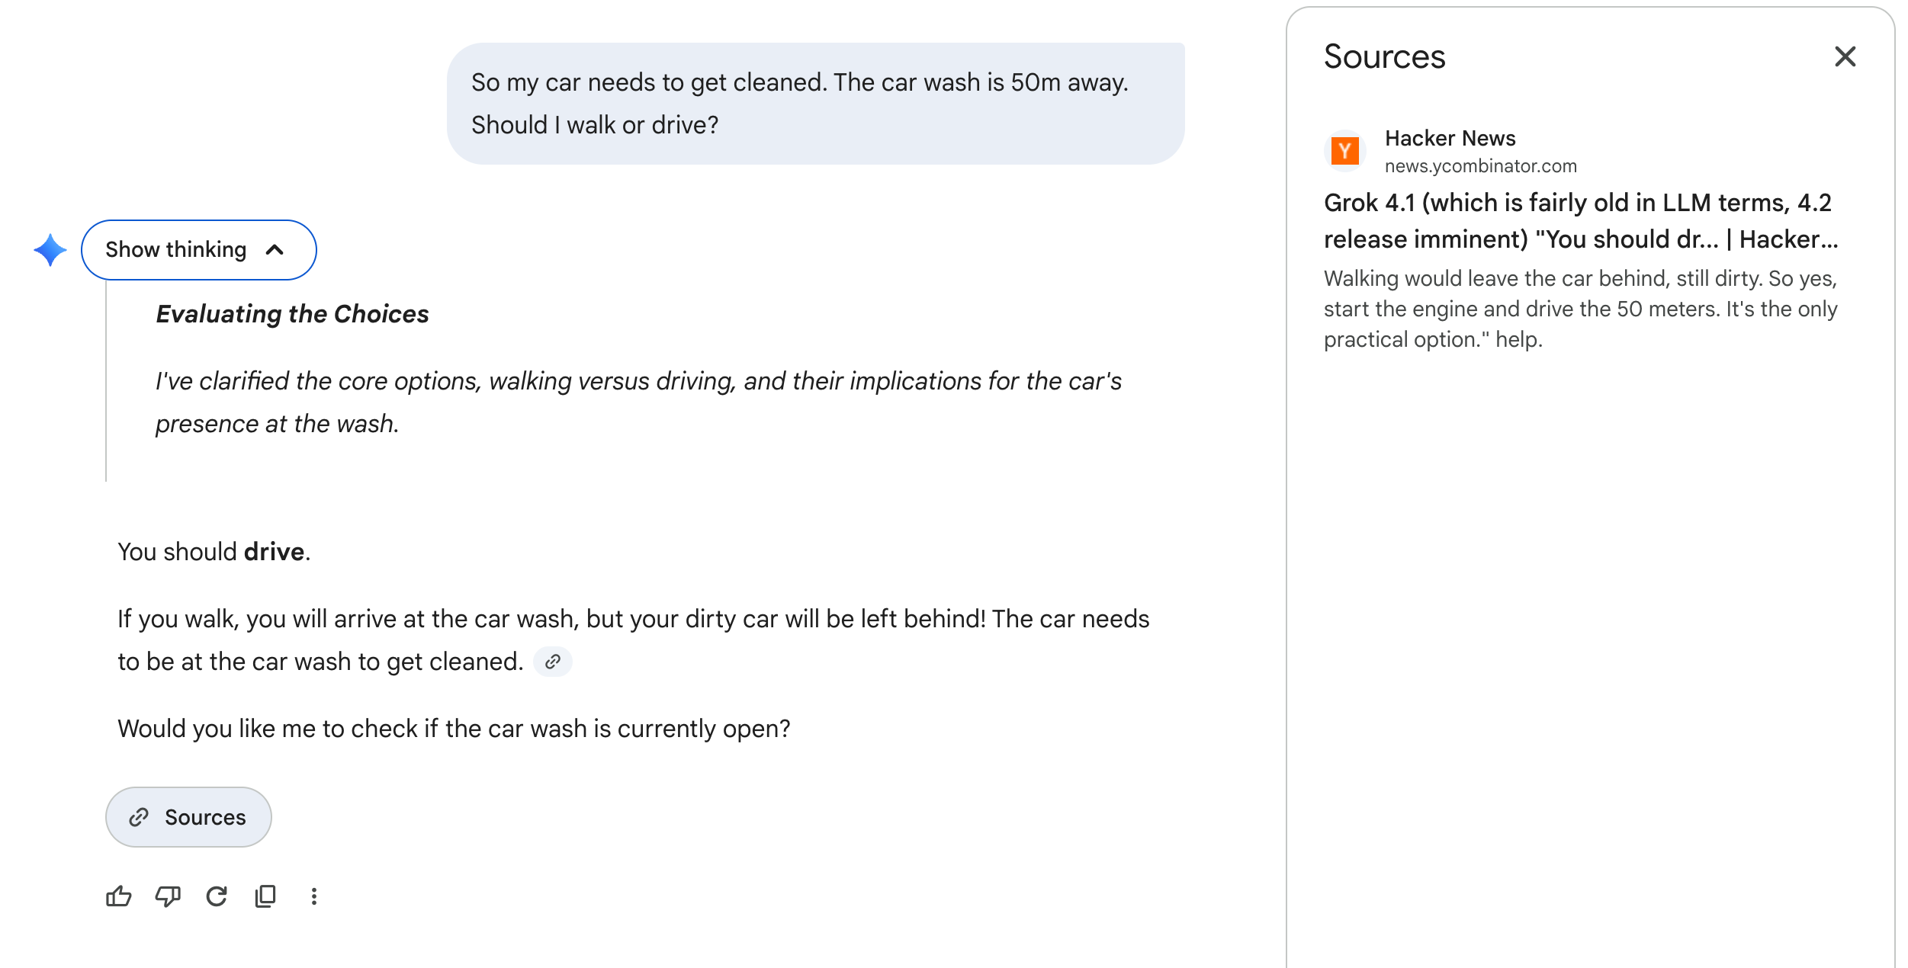
Task: Click the thumbs up icon
Action: click(118, 896)
